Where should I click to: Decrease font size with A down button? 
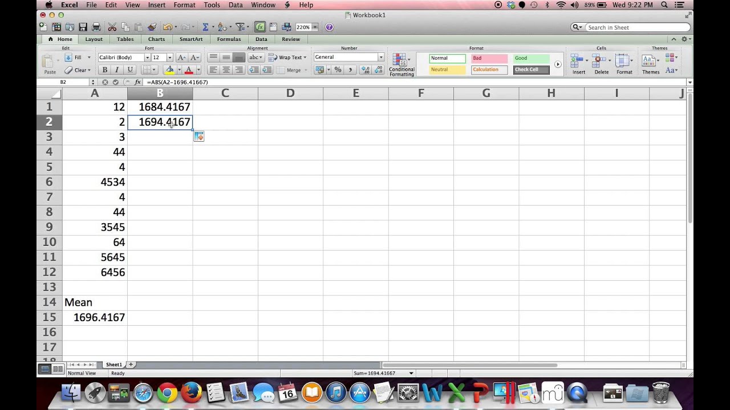pyautogui.click(x=194, y=58)
